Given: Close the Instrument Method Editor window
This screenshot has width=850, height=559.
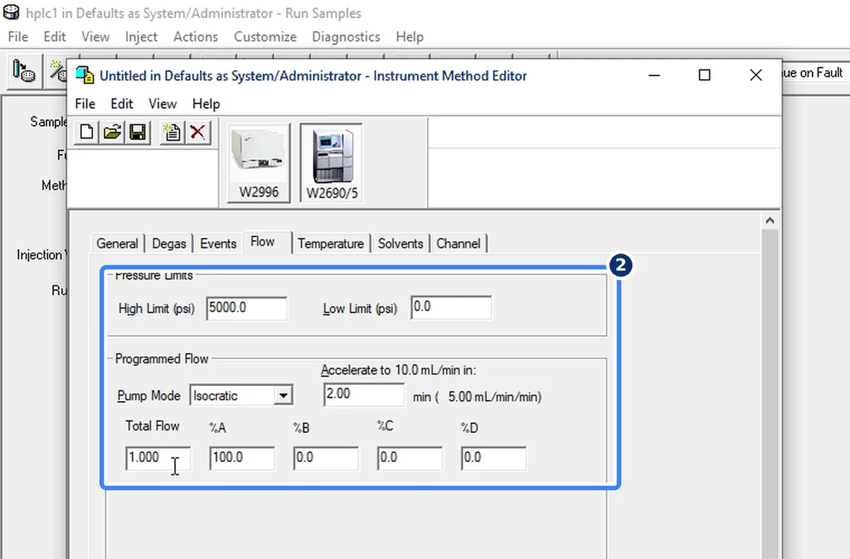Looking at the screenshot, I should 755,75.
